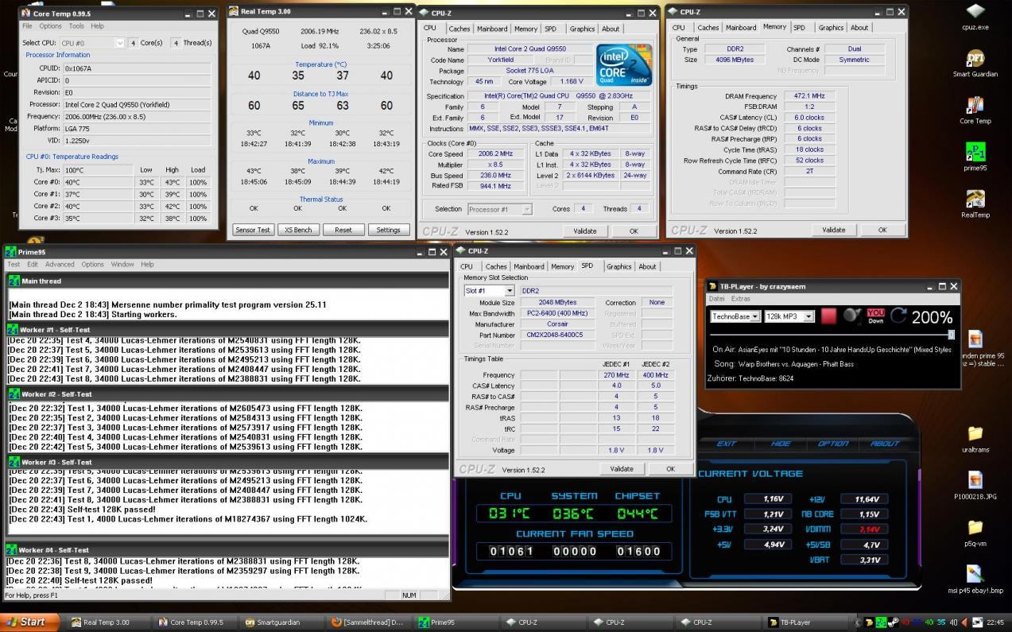
Task: Click the Intel Core 2 Quad logo in CPU-Z
Action: [x=624, y=65]
